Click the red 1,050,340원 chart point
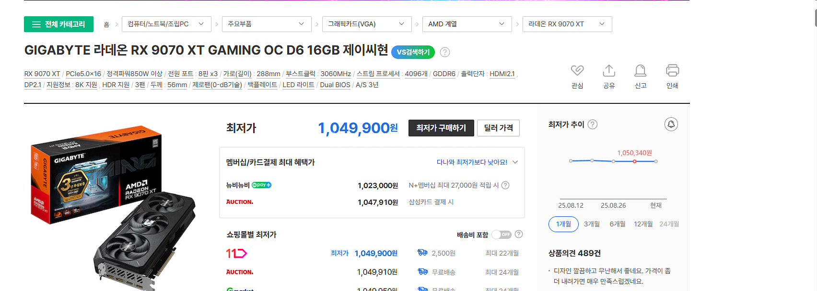The height and width of the screenshot is (291, 817). [x=634, y=161]
